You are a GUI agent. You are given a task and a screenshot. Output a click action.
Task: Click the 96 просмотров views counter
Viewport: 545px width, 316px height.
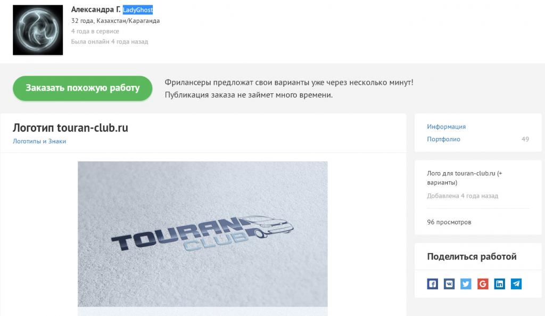click(x=449, y=222)
